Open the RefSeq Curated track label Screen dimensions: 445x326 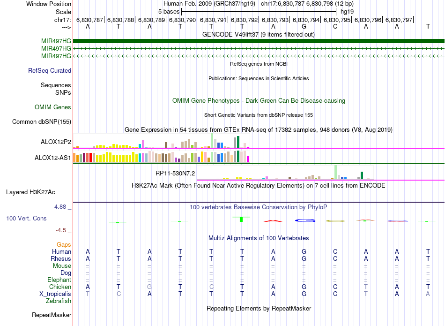coord(49,70)
